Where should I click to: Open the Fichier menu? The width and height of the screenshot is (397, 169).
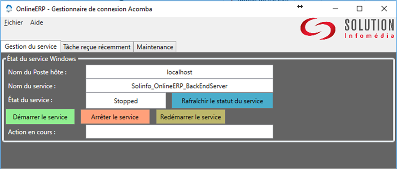pyautogui.click(x=14, y=22)
